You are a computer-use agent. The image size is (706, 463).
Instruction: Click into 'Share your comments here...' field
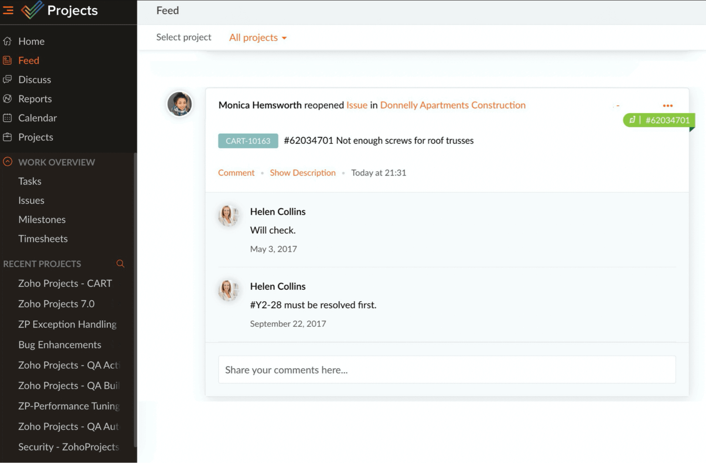[x=447, y=370]
